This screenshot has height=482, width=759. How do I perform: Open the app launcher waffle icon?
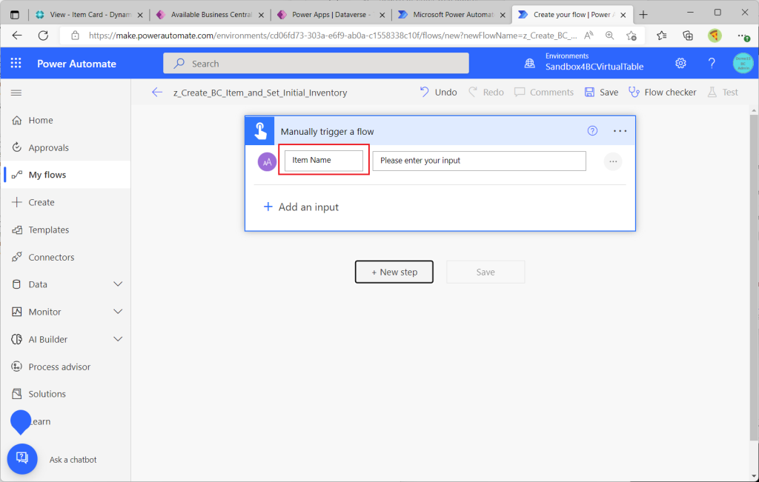(x=16, y=64)
